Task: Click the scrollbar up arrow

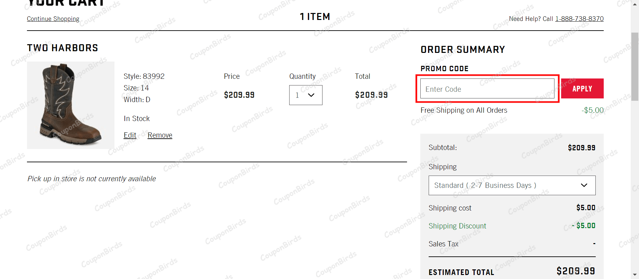Action: pos(635,4)
